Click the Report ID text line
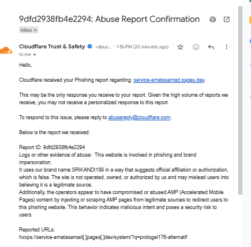This screenshot has width=251, height=247. 52,147
